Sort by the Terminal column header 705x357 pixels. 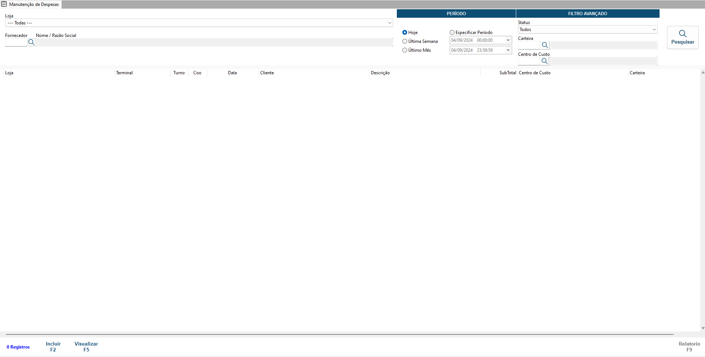pos(142,73)
